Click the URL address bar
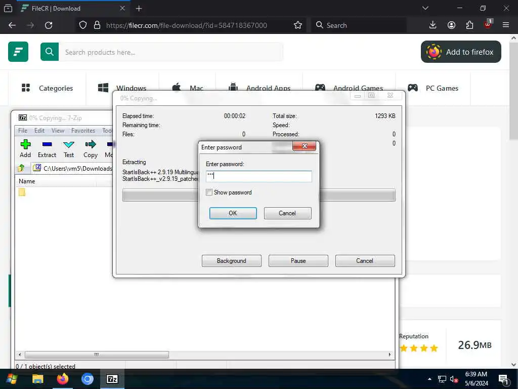Image resolution: width=518 pixels, height=389 pixels. click(x=186, y=25)
